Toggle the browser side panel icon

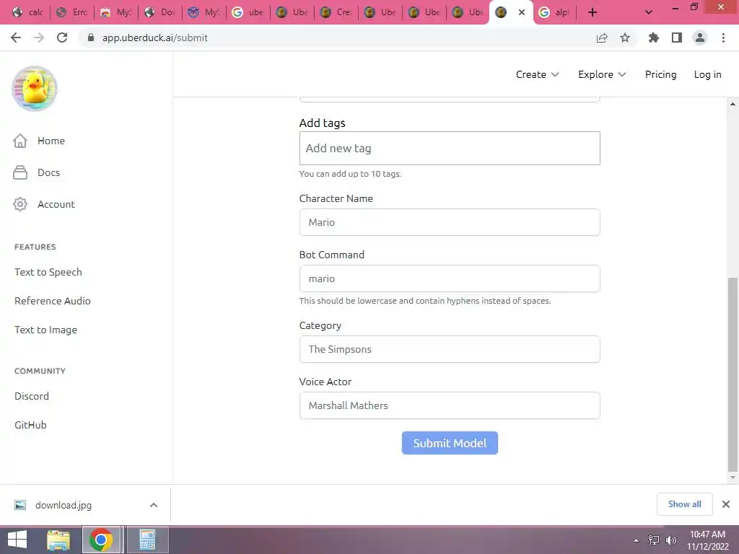pos(677,38)
